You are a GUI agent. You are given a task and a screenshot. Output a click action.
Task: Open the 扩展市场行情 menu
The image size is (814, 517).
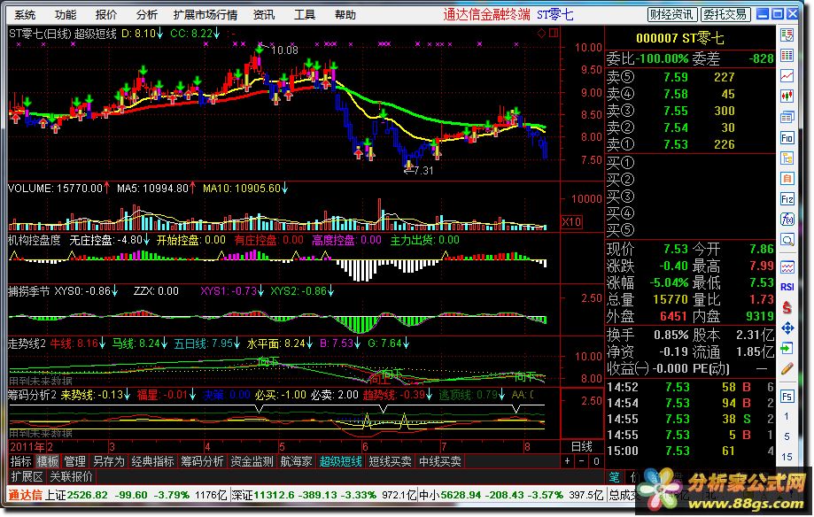tap(205, 15)
